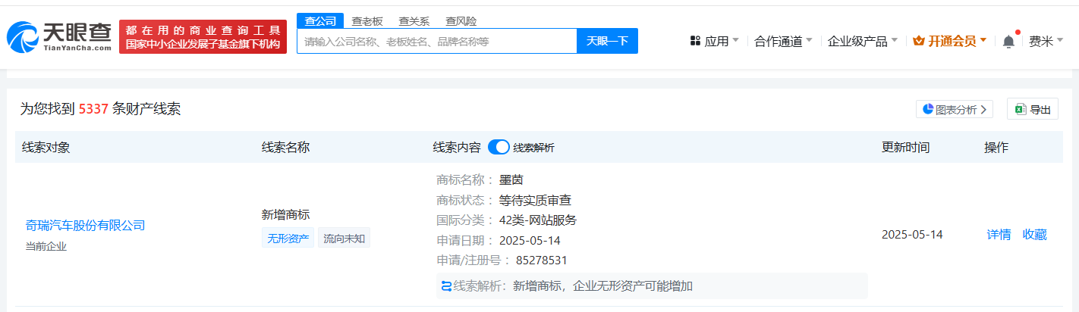
Task: Toggle the 线索解析 switch off
Action: pos(498,148)
